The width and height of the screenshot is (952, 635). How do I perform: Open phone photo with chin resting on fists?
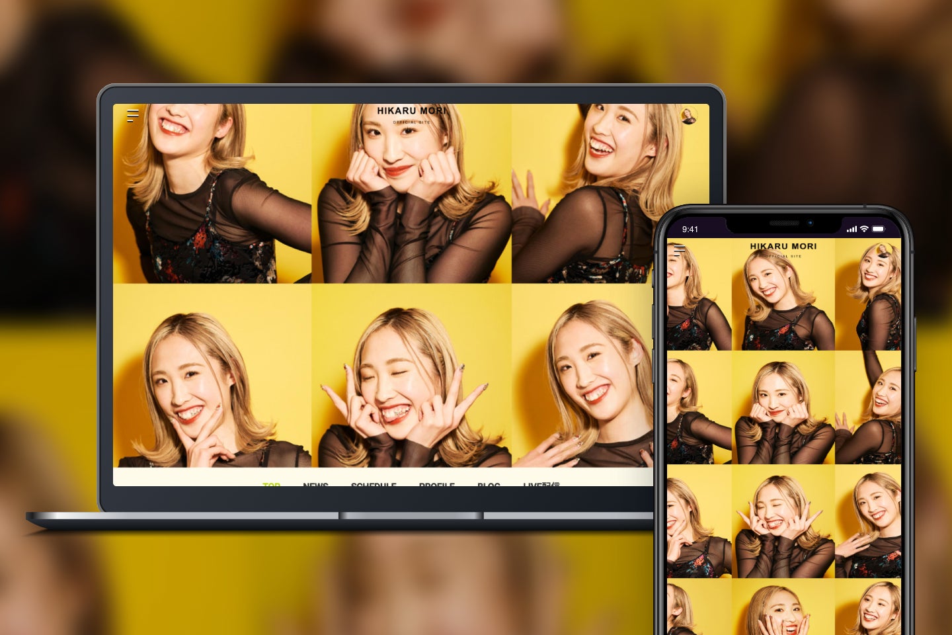pos(783,407)
